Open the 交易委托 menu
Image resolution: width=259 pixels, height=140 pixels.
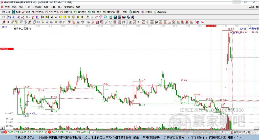coord(69,7)
